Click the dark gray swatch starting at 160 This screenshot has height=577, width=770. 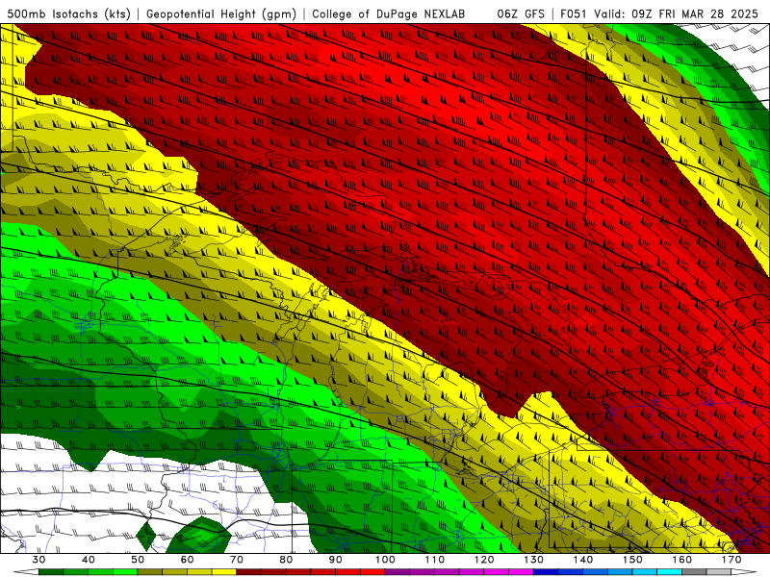click(694, 572)
